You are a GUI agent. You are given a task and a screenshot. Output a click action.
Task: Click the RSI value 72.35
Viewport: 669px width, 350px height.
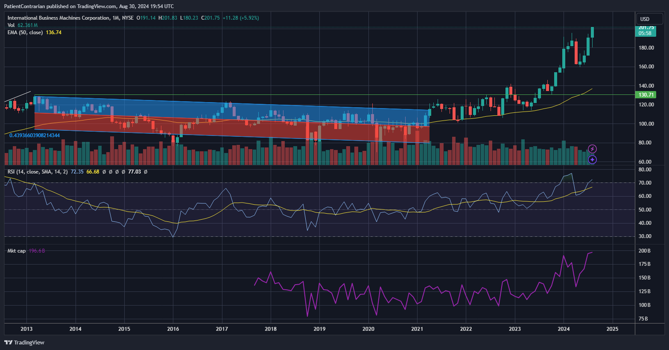(x=77, y=172)
